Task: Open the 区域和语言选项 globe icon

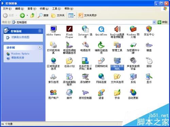Action: (x=53, y=61)
